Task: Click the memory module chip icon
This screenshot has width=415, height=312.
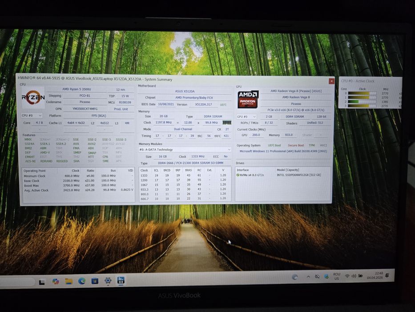Action: (227, 123)
